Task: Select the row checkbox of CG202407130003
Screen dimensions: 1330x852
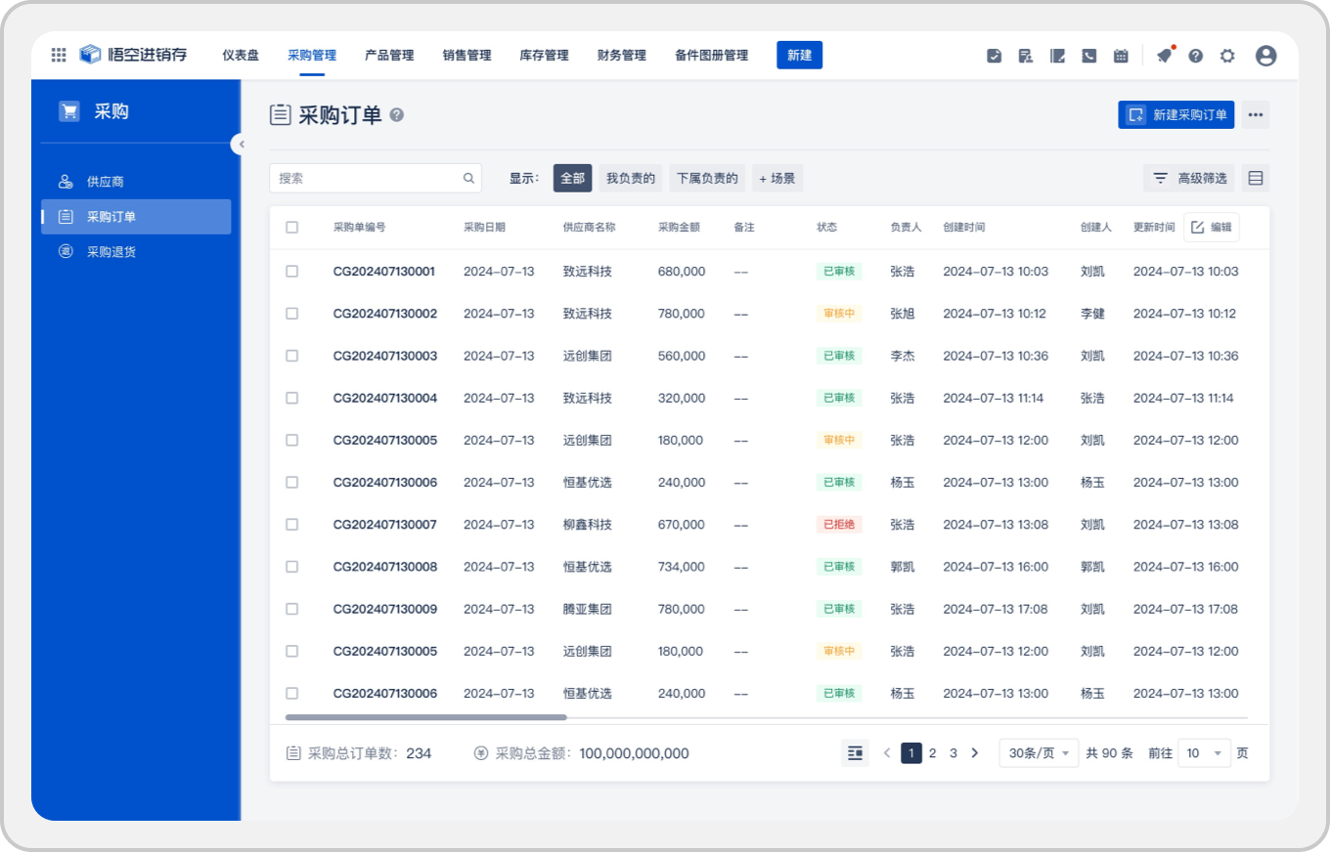Action: click(291, 356)
